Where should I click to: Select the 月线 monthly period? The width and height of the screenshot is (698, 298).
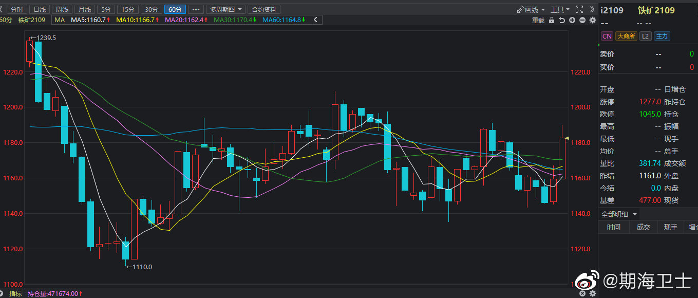point(84,10)
